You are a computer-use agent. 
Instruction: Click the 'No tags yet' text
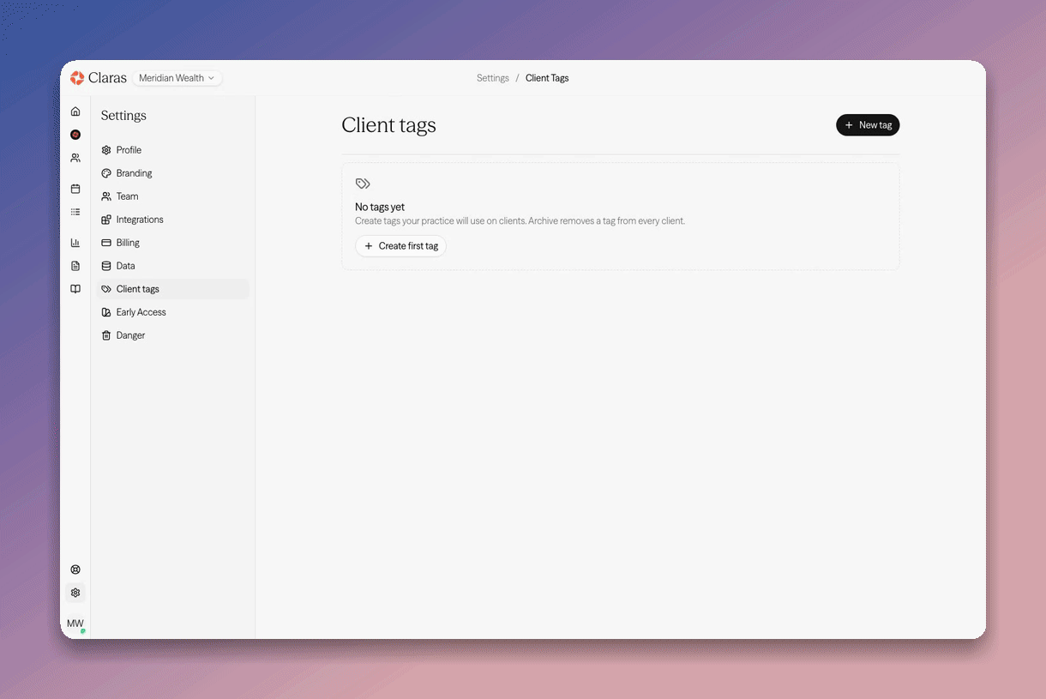point(380,207)
